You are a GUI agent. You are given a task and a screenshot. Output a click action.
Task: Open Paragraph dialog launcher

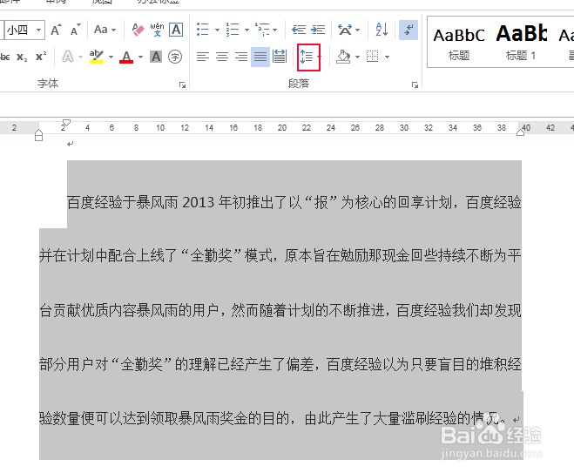(415, 85)
